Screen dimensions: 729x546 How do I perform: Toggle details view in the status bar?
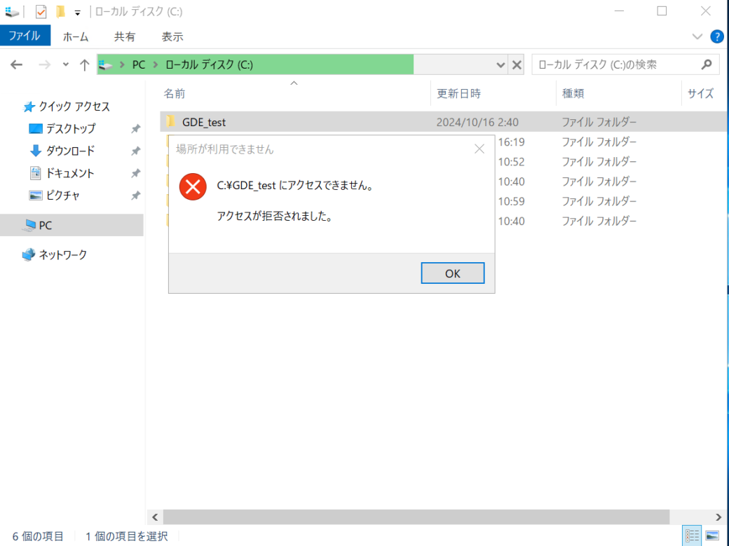pyautogui.click(x=692, y=535)
